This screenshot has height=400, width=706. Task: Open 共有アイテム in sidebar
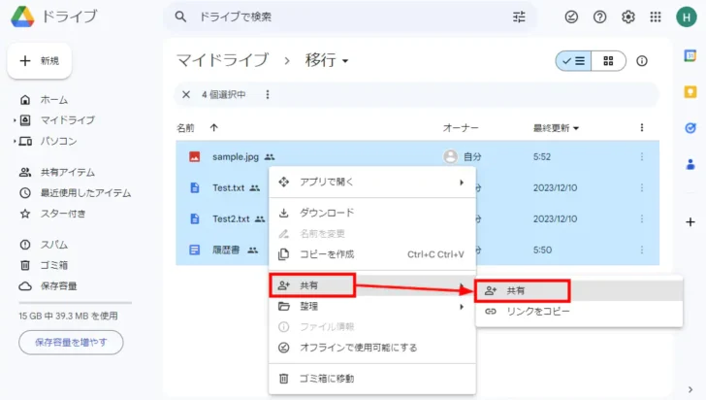(68, 172)
